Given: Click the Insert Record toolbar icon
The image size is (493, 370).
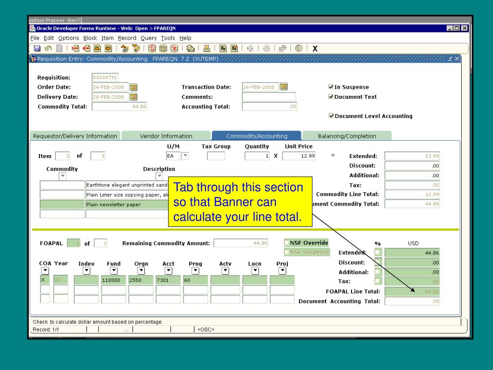Looking at the screenshot, I should coord(75,49).
